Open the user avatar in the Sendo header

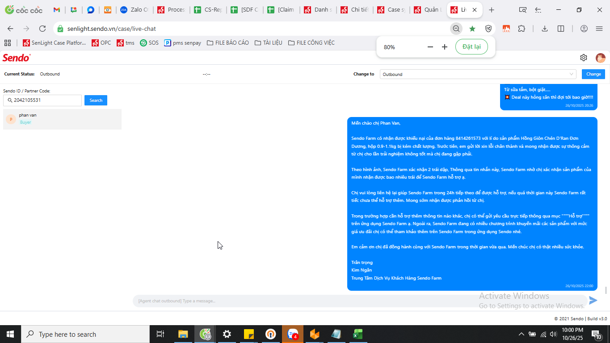600,58
